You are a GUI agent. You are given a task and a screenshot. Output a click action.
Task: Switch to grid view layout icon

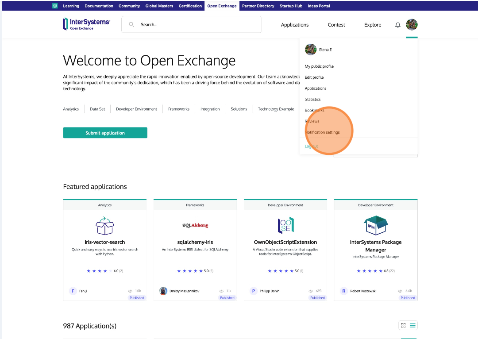click(x=403, y=325)
